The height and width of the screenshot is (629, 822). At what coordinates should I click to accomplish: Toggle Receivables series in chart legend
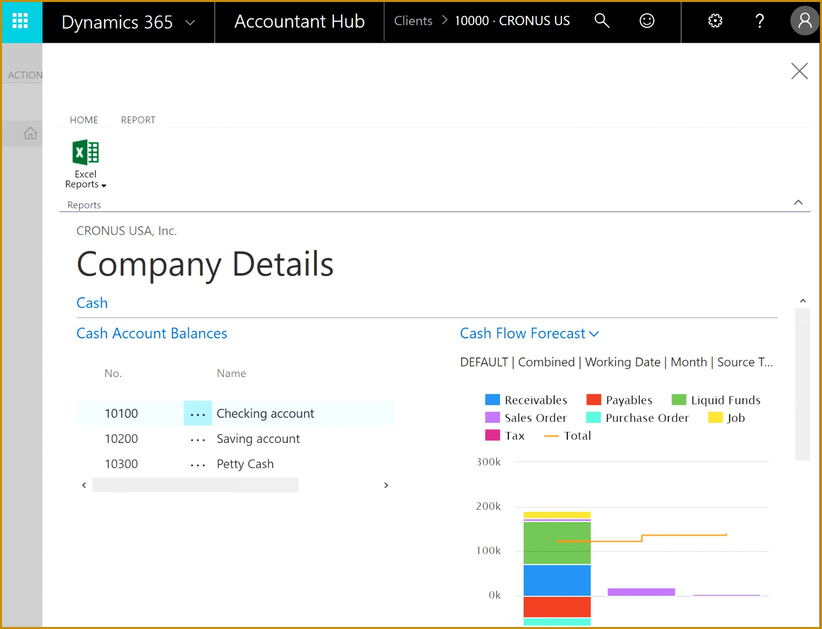[x=535, y=400]
